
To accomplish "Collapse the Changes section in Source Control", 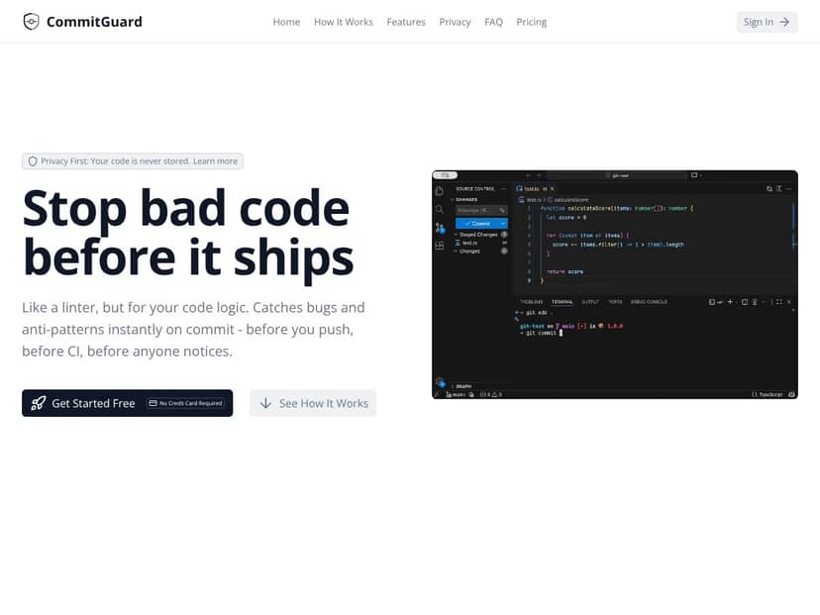I will pos(457,252).
